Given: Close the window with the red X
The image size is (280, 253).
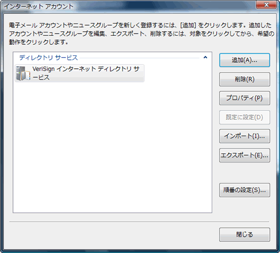Looking at the screenshot, I should click(x=267, y=4).
